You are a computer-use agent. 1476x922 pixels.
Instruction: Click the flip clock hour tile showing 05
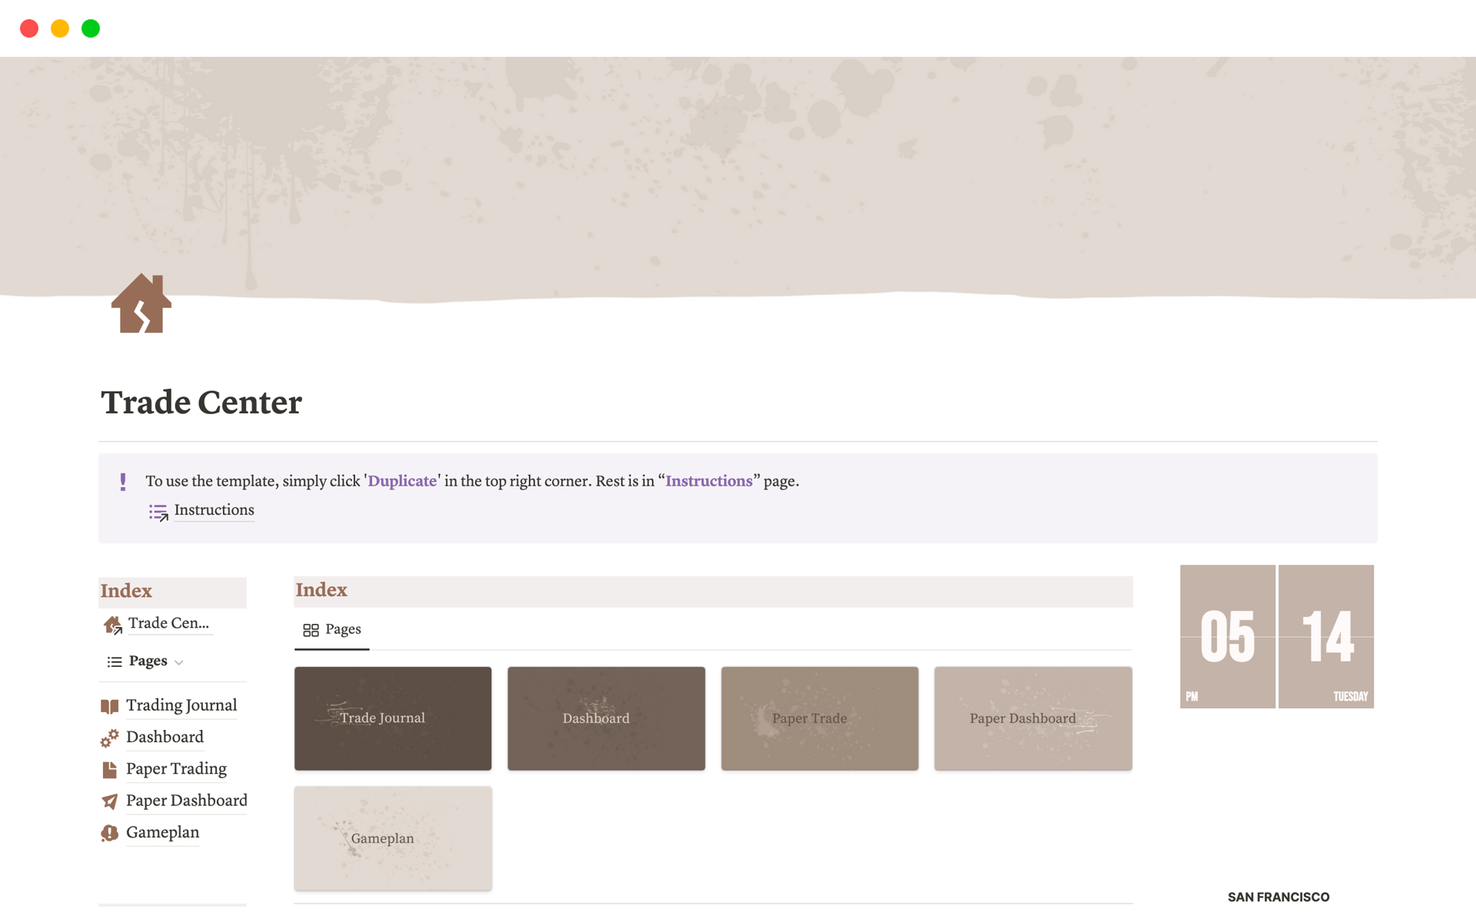coord(1227,636)
